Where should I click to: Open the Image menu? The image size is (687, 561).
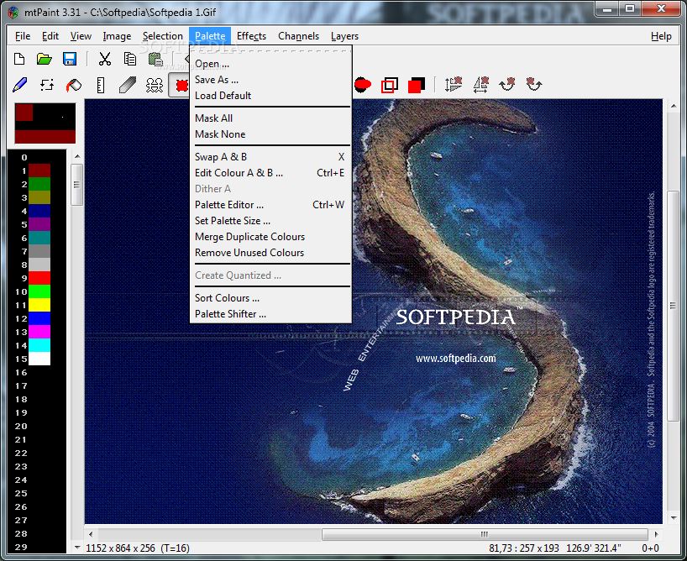pyautogui.click(x=117, y=36)
